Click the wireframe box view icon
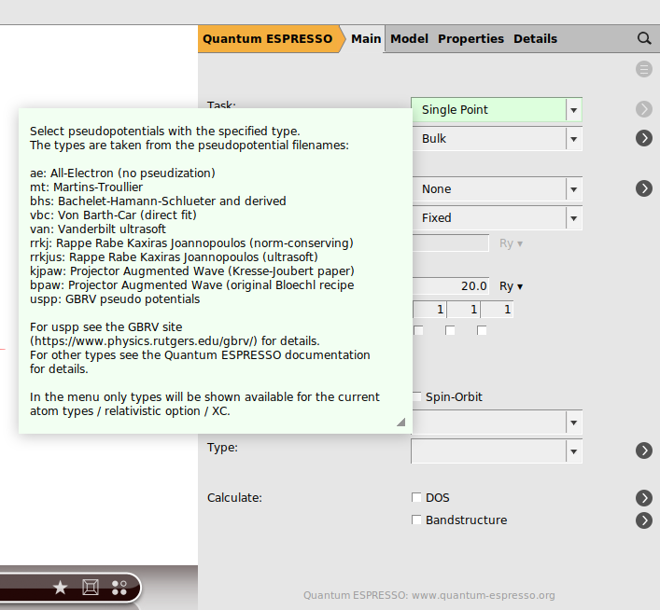This screenshot has width=660, height=610. (x=91, y=588)
